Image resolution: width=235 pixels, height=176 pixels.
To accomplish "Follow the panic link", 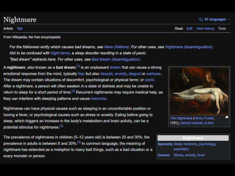I will pyautogui.click(x=149, y=80).
